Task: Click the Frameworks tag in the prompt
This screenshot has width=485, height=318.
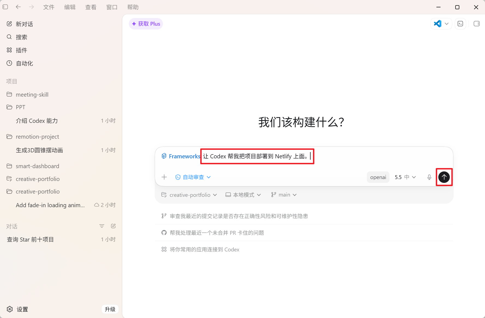Action: click(x=181, y=156)
